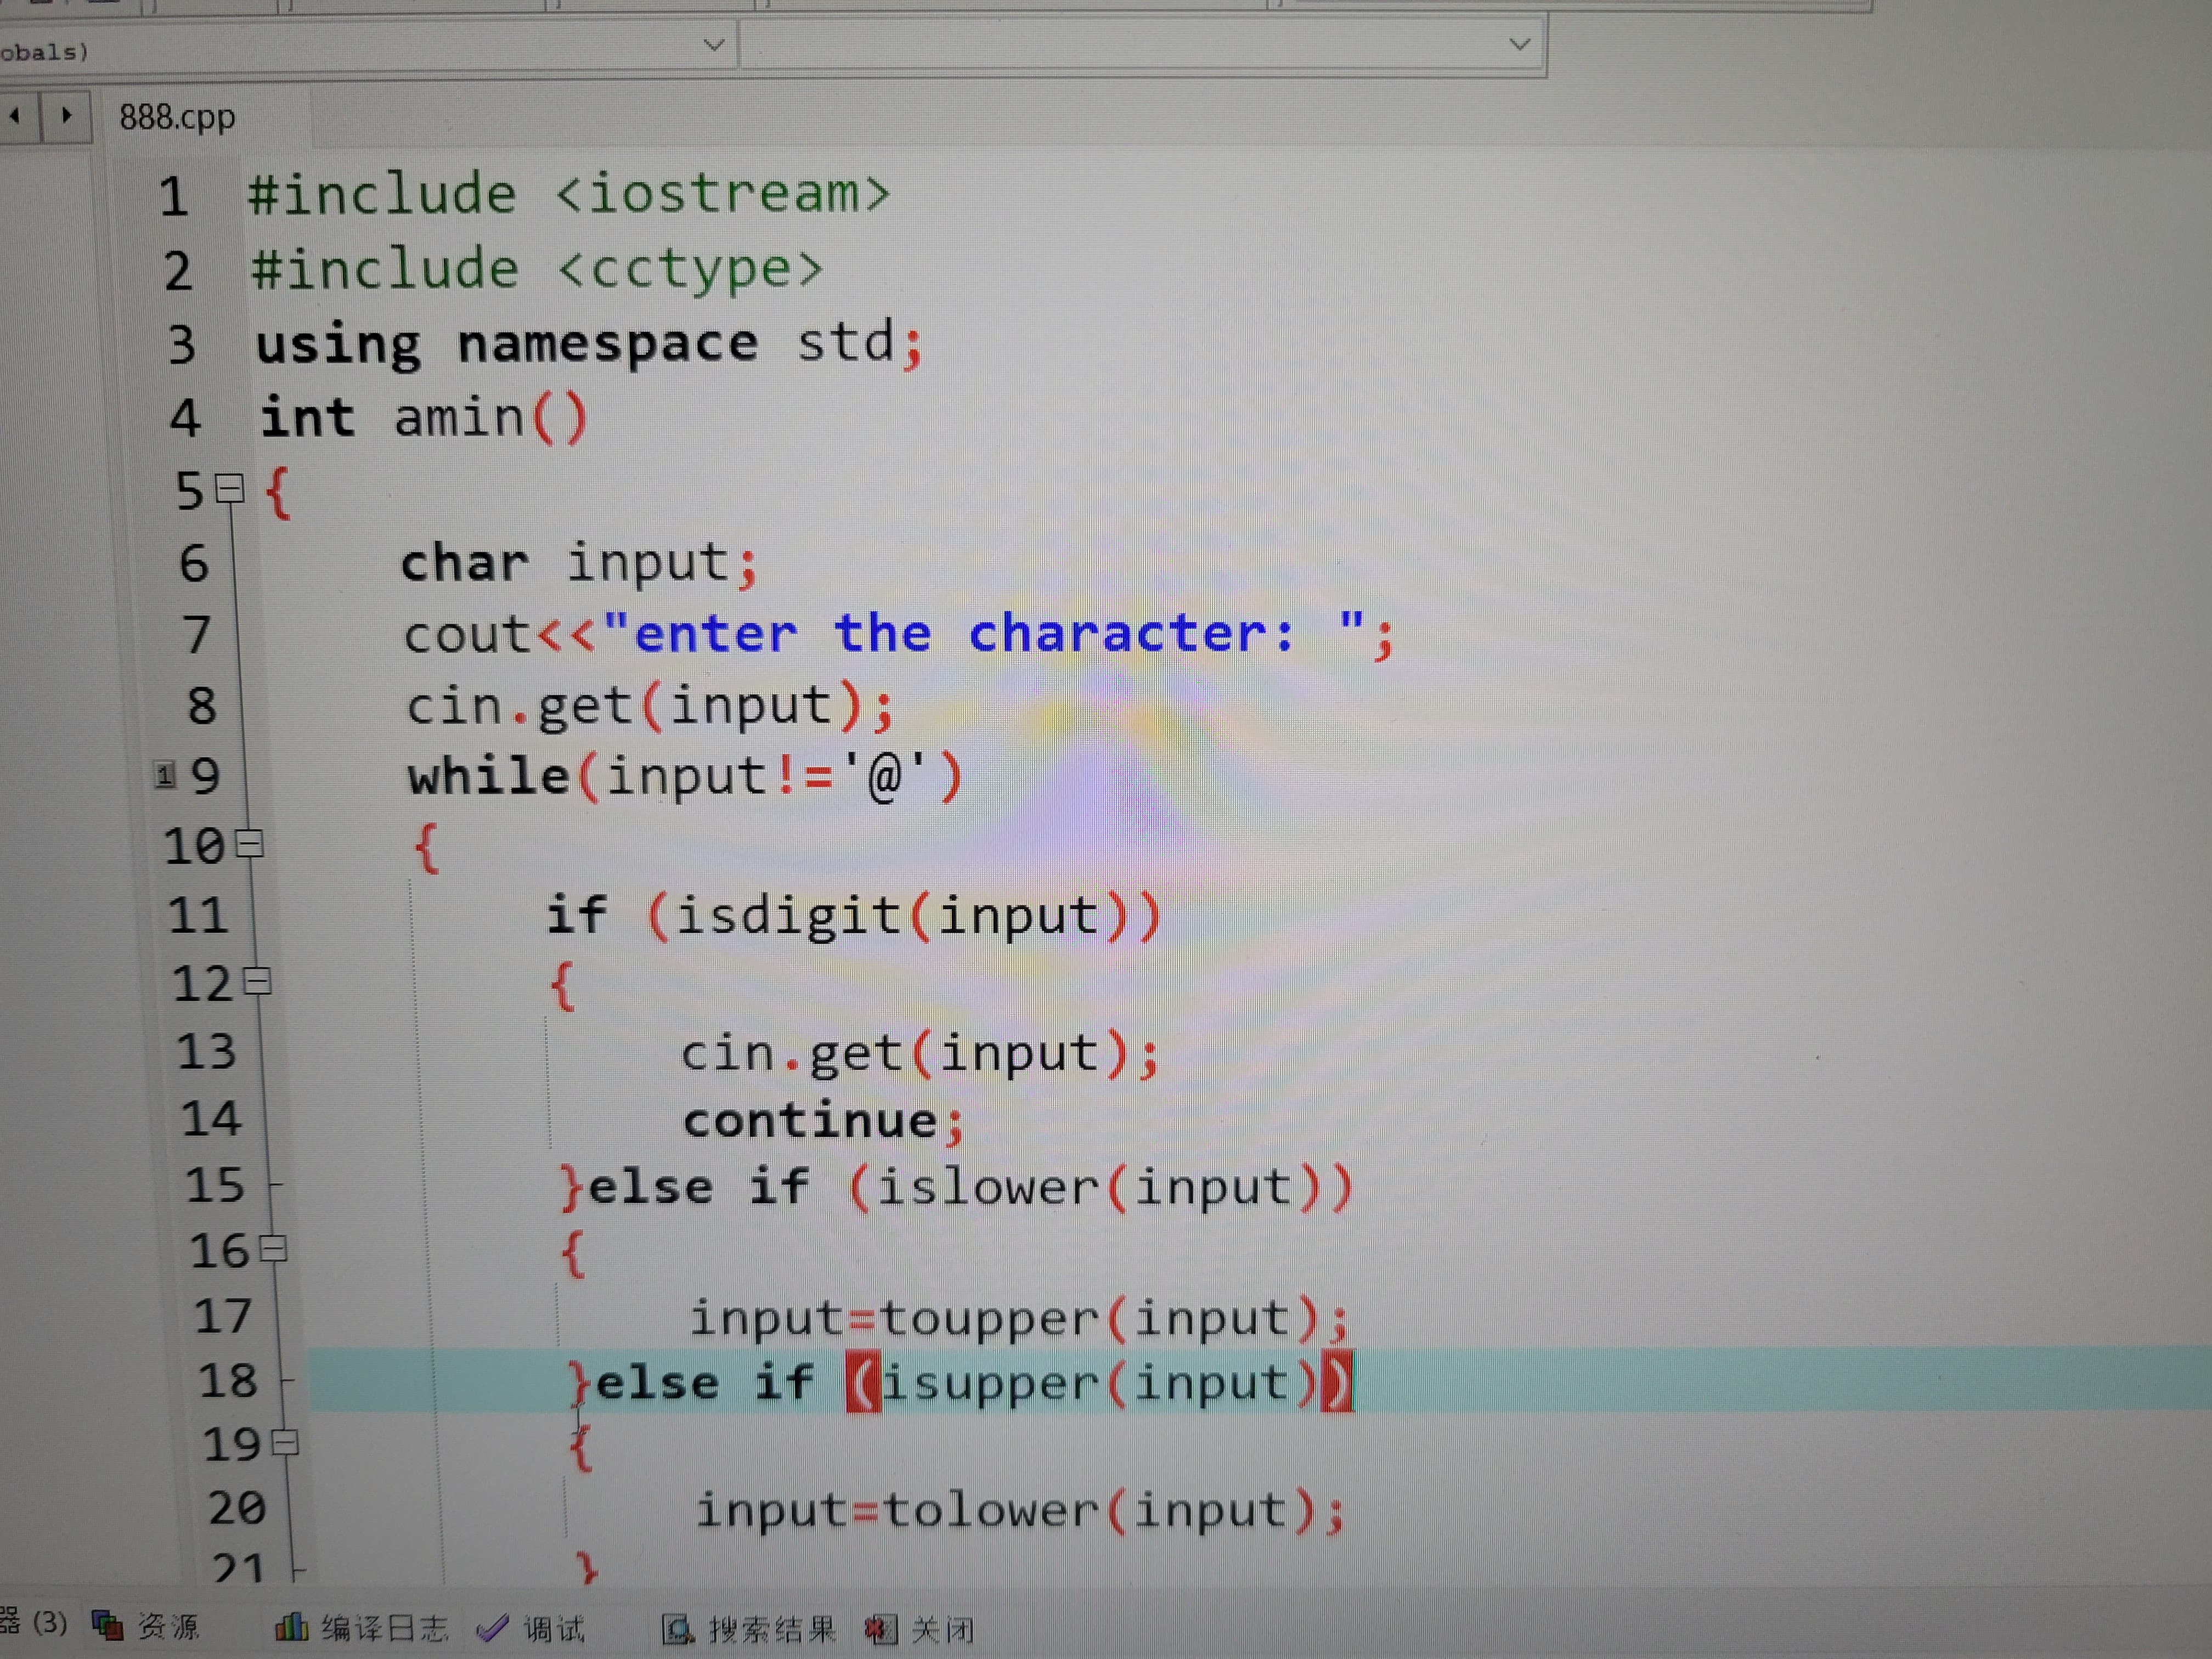Collapse the code fold at line 5
This screenshot has height=1659, width=2212.
click(x=231, y=489)
